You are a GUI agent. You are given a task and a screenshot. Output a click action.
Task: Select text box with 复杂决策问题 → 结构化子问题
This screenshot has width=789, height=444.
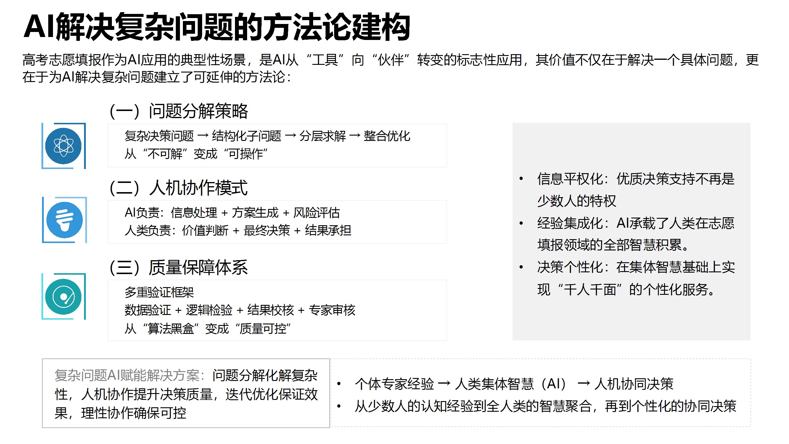[267, 136]
